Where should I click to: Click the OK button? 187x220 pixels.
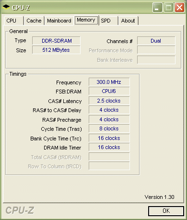(166, 211)
